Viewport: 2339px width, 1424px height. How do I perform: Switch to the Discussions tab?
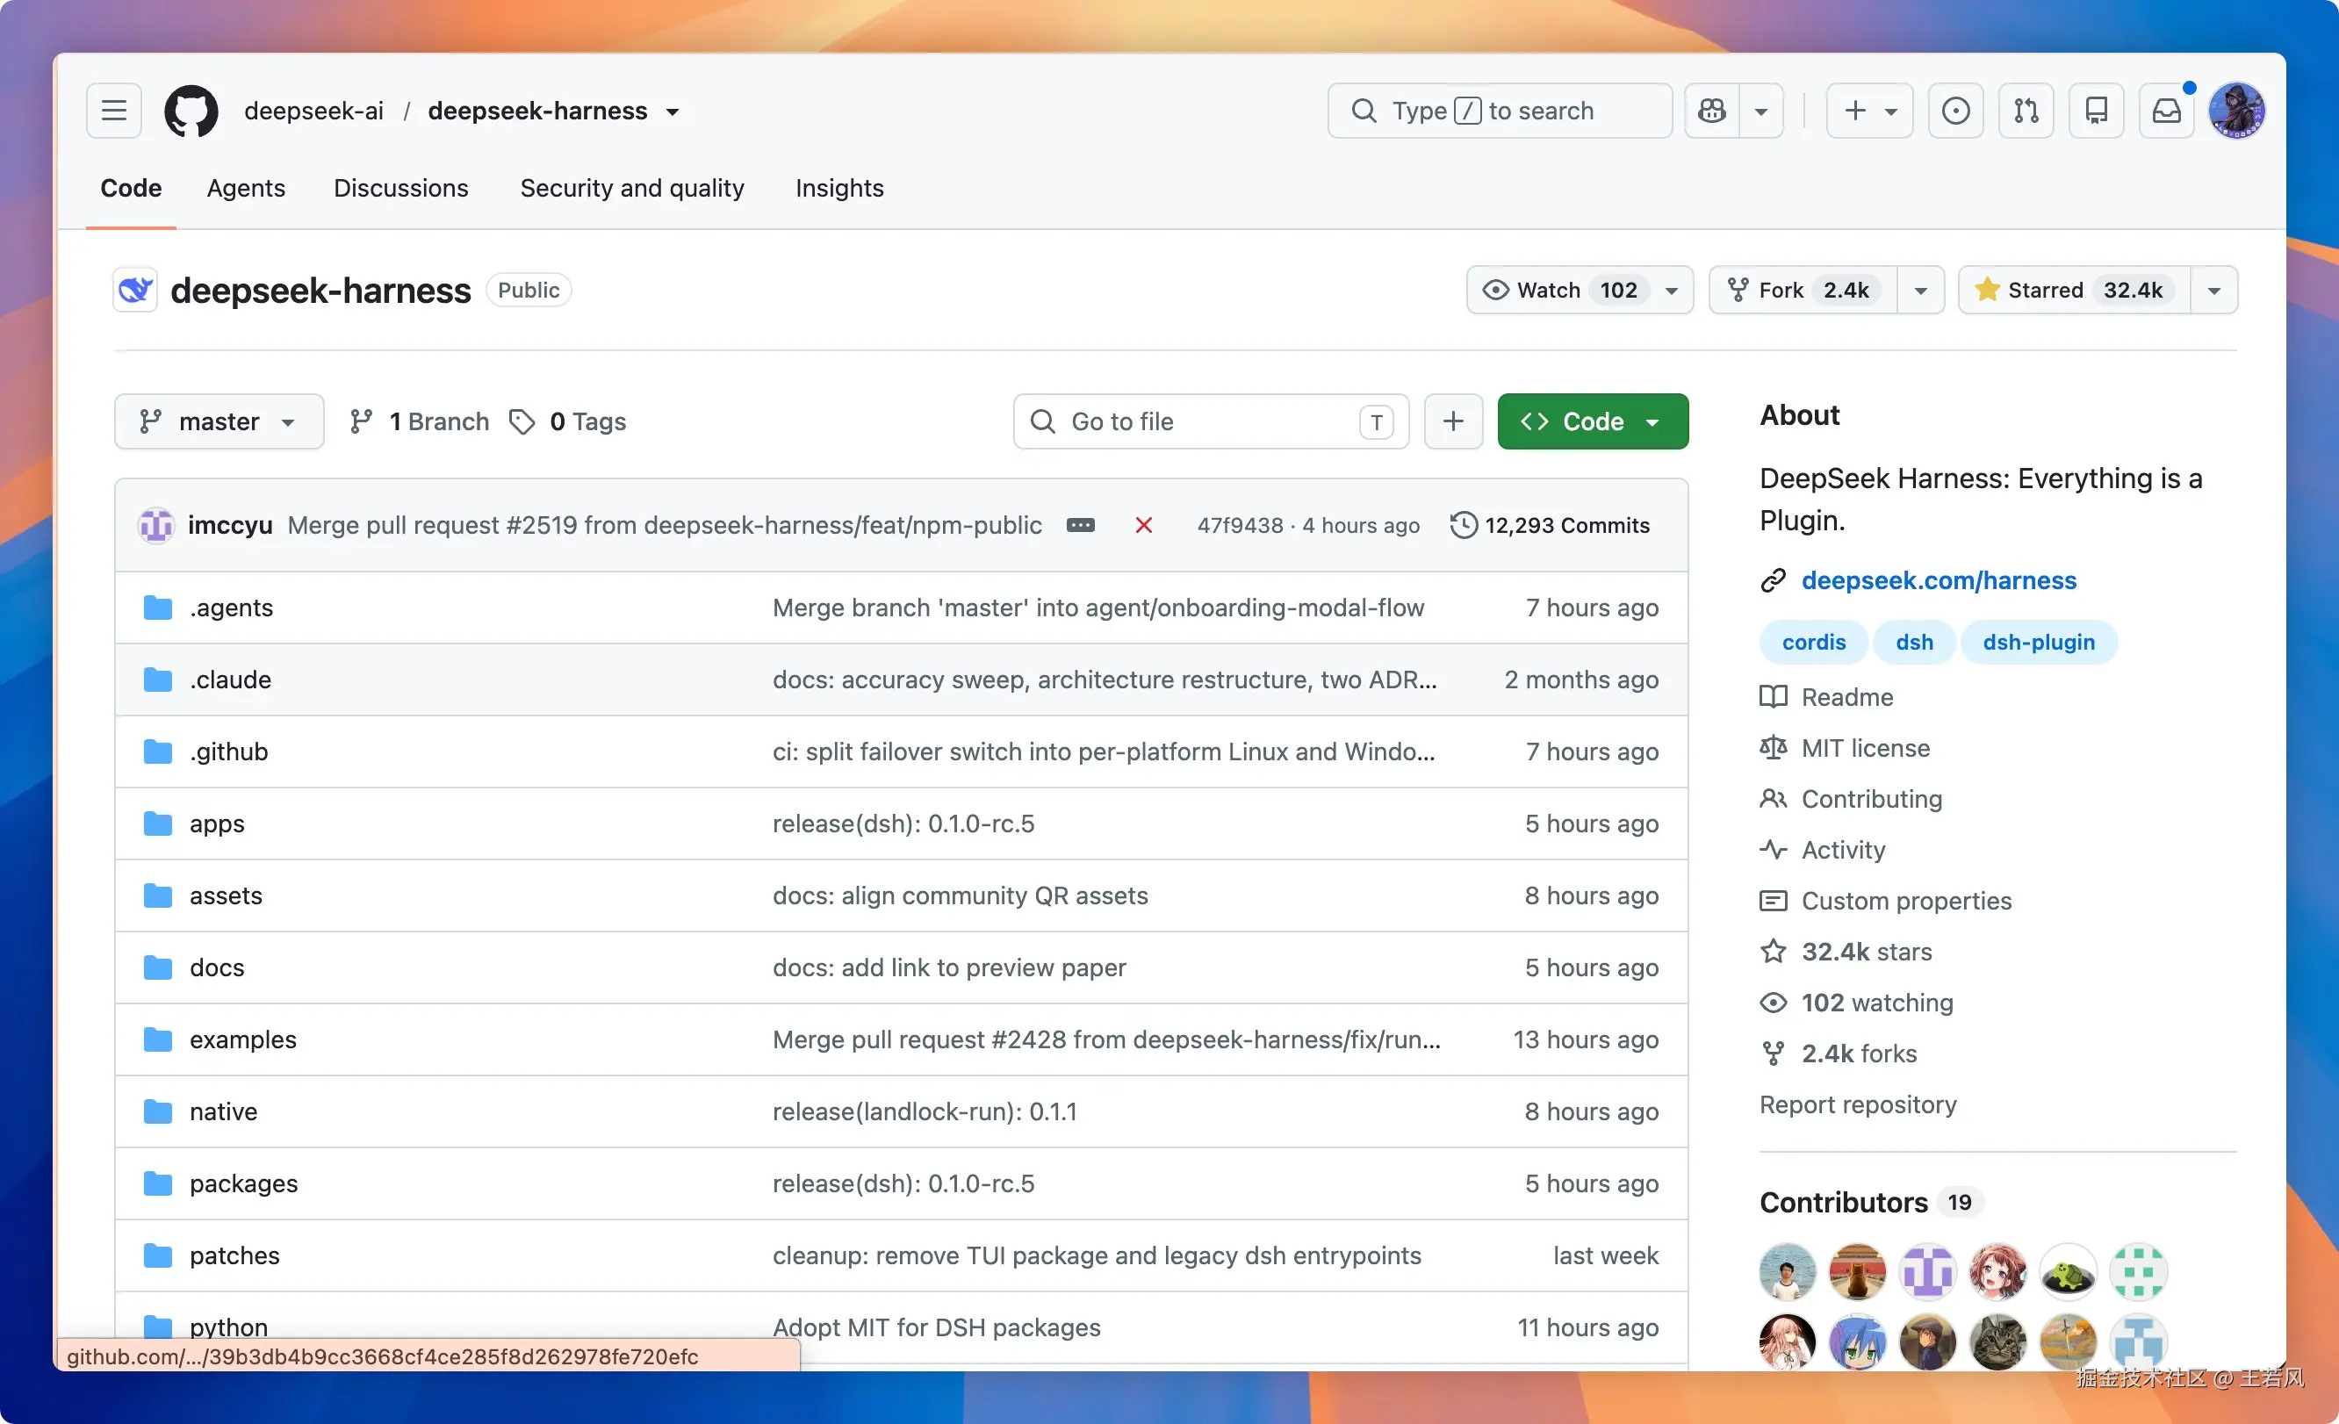click(x=400, y=188)
